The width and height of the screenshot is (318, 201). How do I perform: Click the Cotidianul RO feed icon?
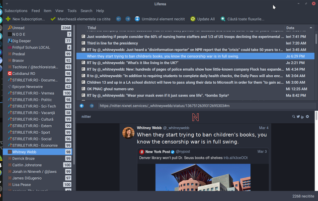[10, 74]
